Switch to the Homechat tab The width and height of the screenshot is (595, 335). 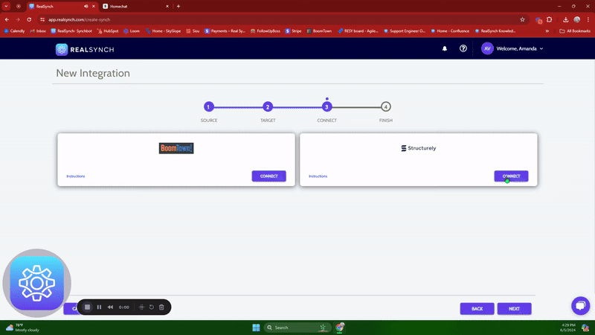[135, 7]
